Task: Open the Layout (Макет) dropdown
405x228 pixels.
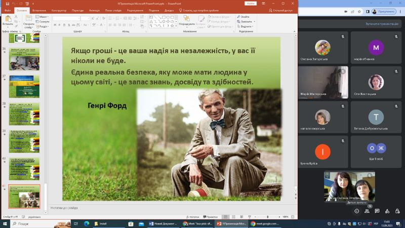Action: [x=42, y=17]
